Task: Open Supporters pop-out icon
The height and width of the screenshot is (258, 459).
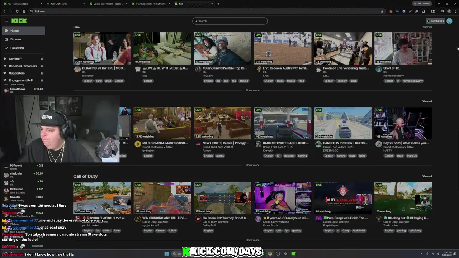Action: [42, 73]
